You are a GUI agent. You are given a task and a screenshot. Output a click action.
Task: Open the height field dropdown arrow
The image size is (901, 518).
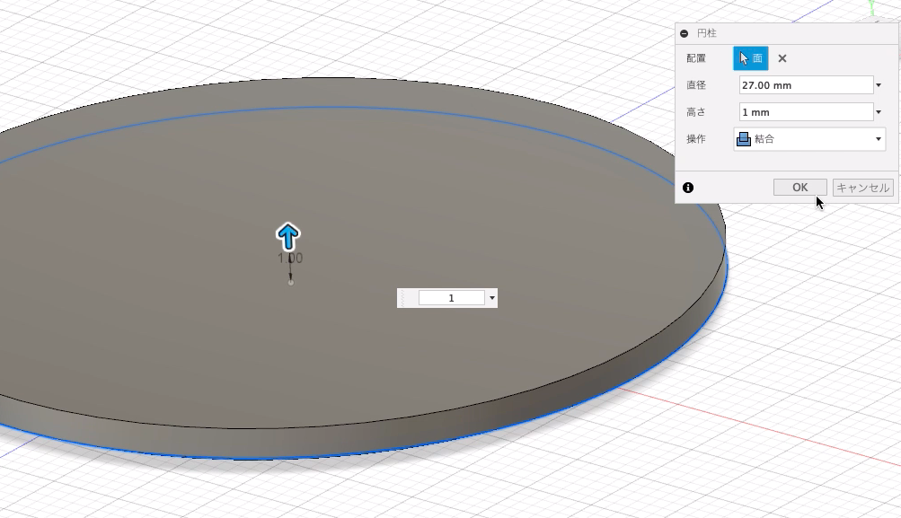[x=879, y=112]
